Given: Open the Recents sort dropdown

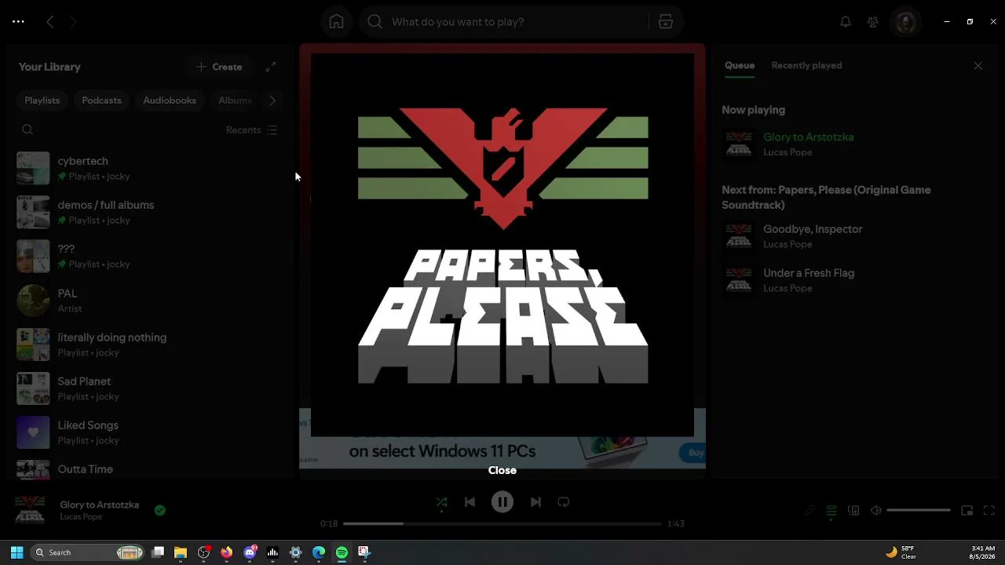Looking at the screenshot, I should point(251,130).
